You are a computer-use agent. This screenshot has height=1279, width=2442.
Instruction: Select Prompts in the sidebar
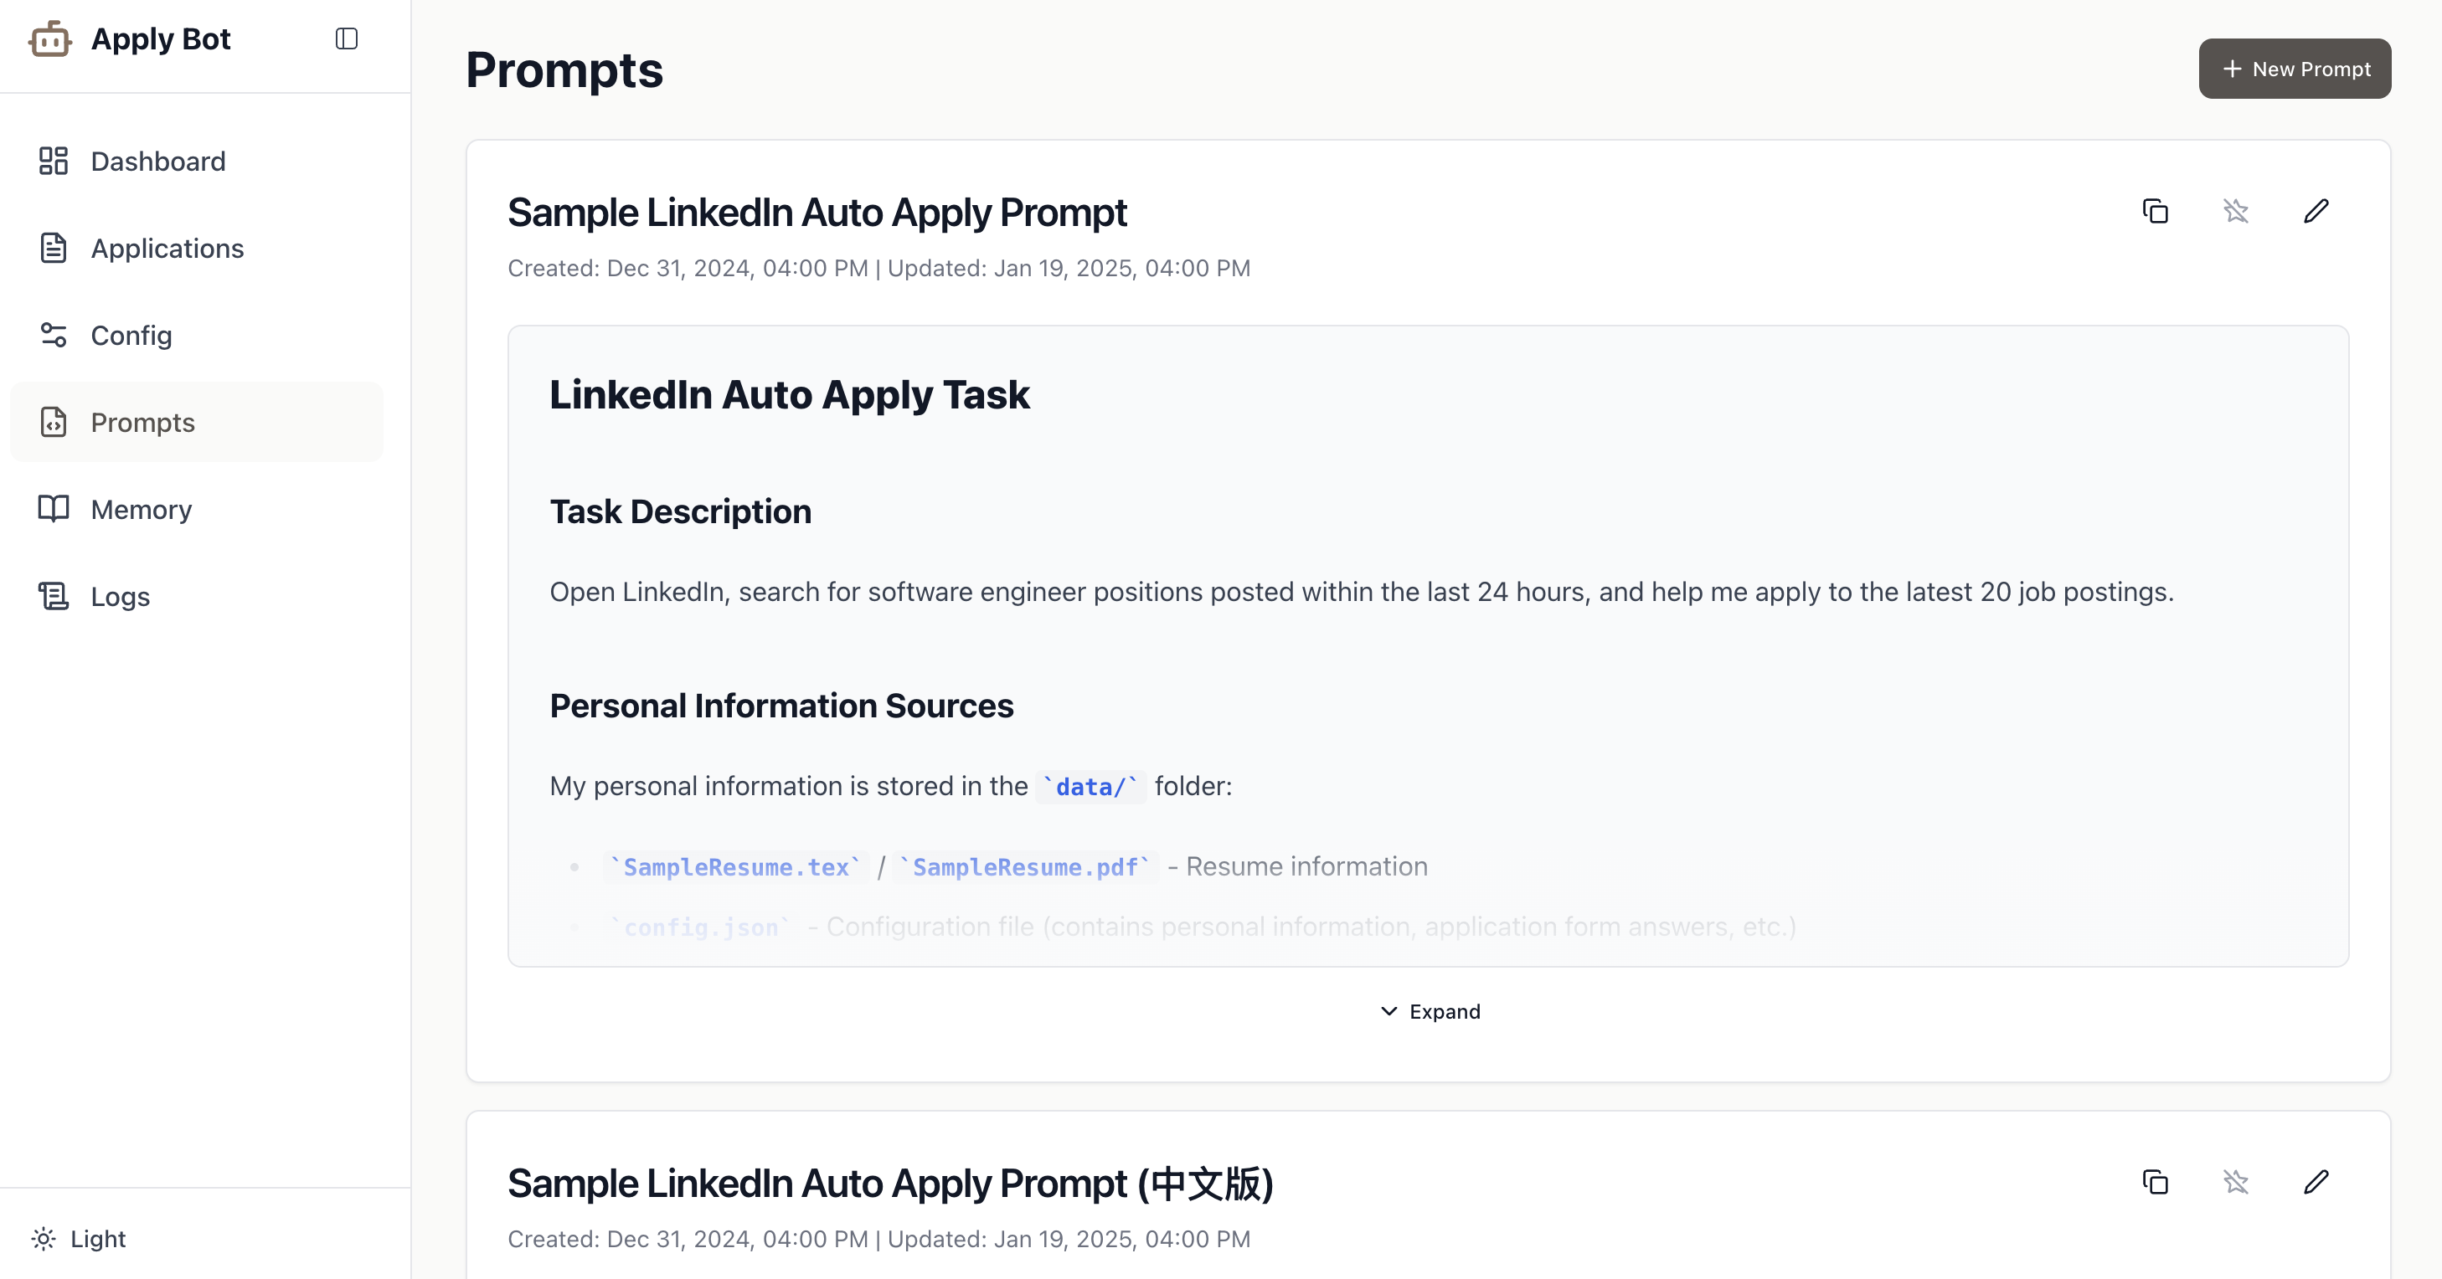click(142, 423)
